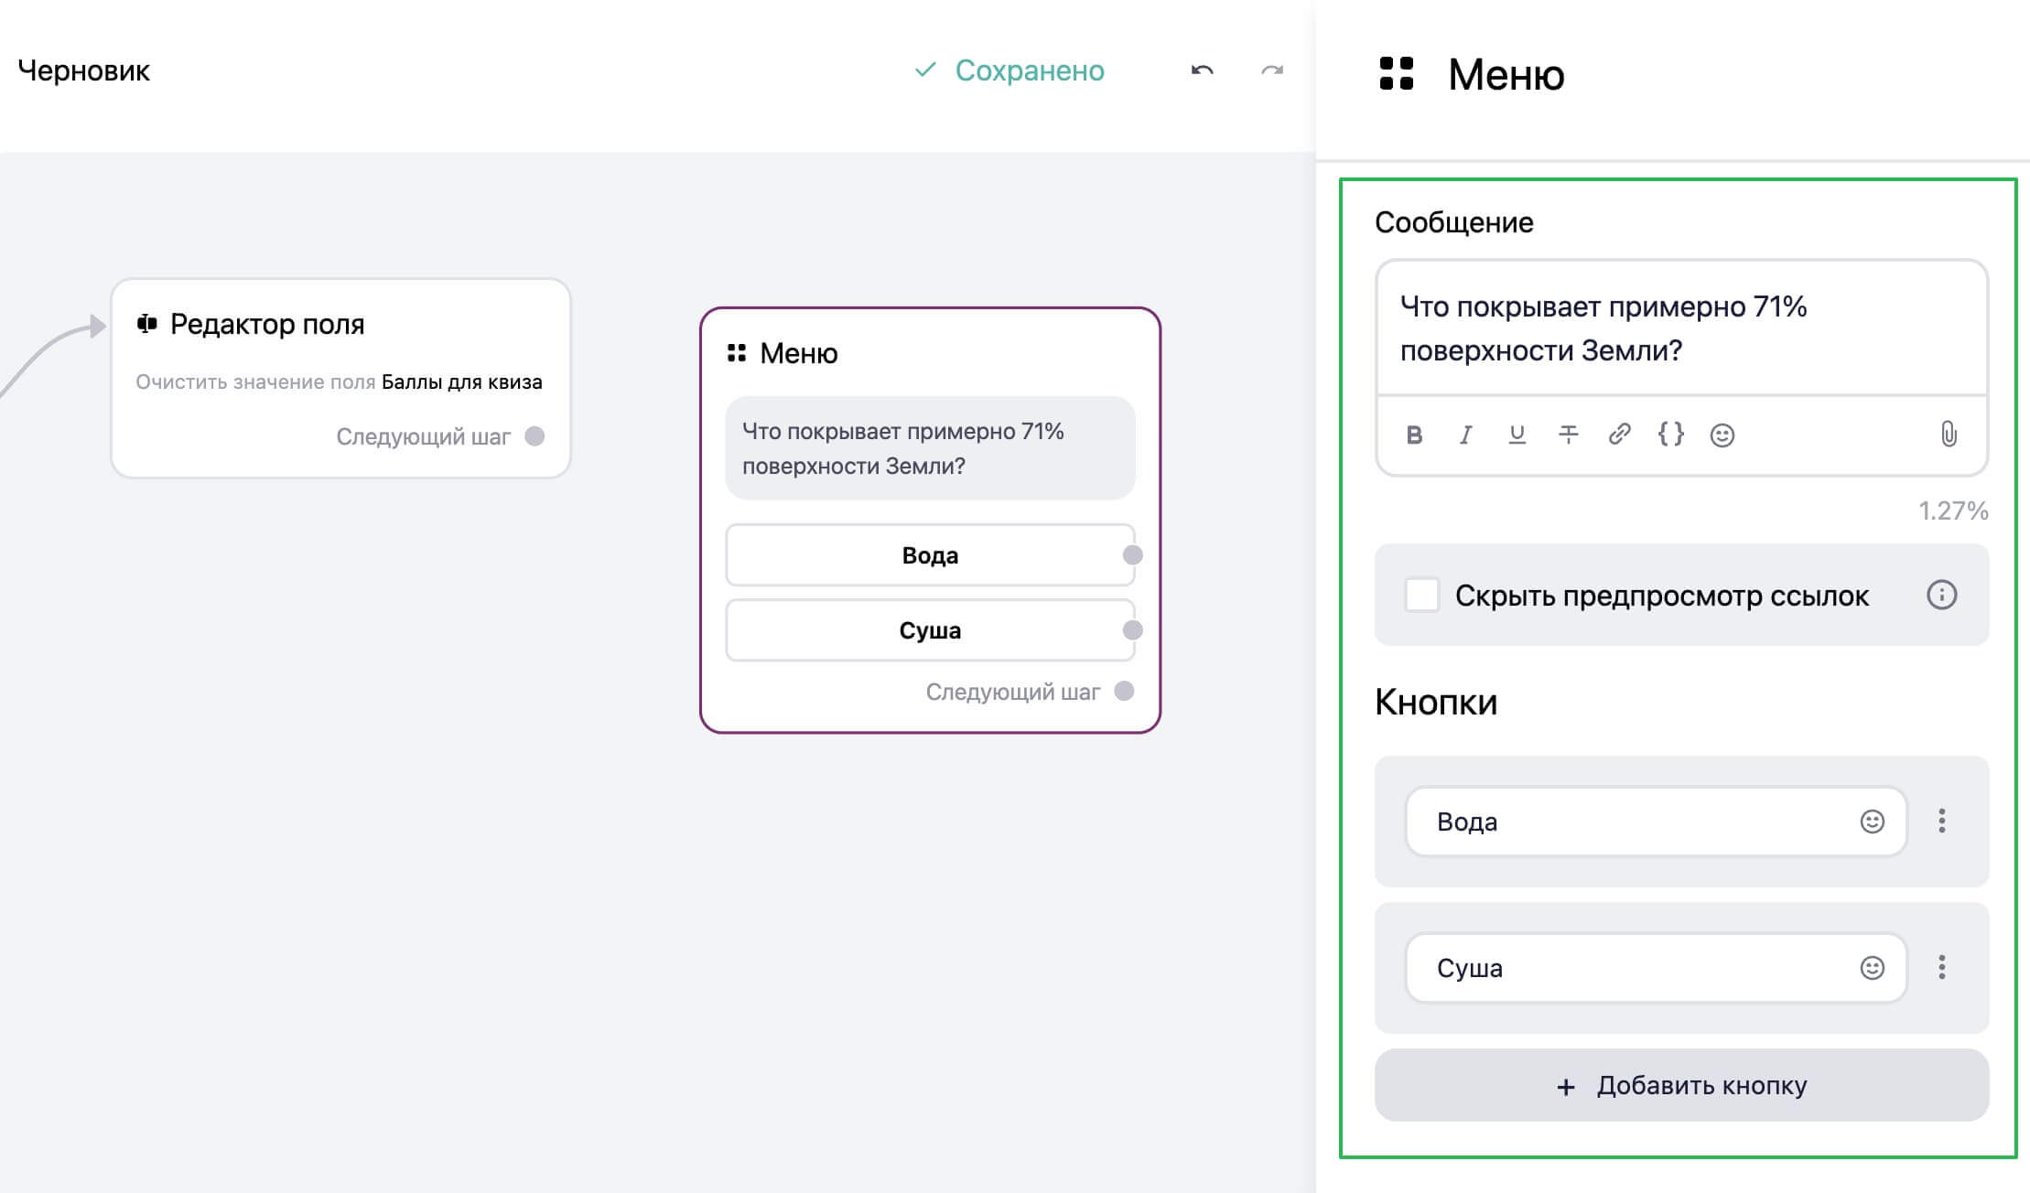Click the redo arrow icon
This screenshot has height=1193, width=2030.
tap(1272, 70)
